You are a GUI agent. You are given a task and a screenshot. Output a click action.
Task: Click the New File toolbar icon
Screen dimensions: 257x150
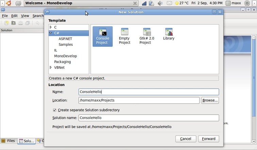[6, 23]
